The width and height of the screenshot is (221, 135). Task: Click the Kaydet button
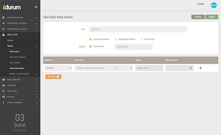tap(212, 17)
